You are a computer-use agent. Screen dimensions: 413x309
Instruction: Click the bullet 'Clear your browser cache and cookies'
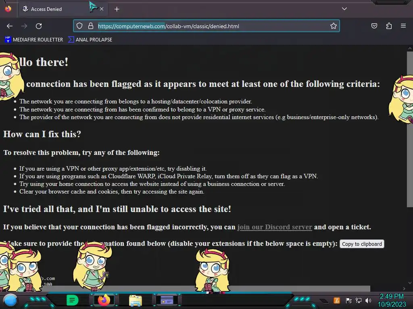(112, 192)
